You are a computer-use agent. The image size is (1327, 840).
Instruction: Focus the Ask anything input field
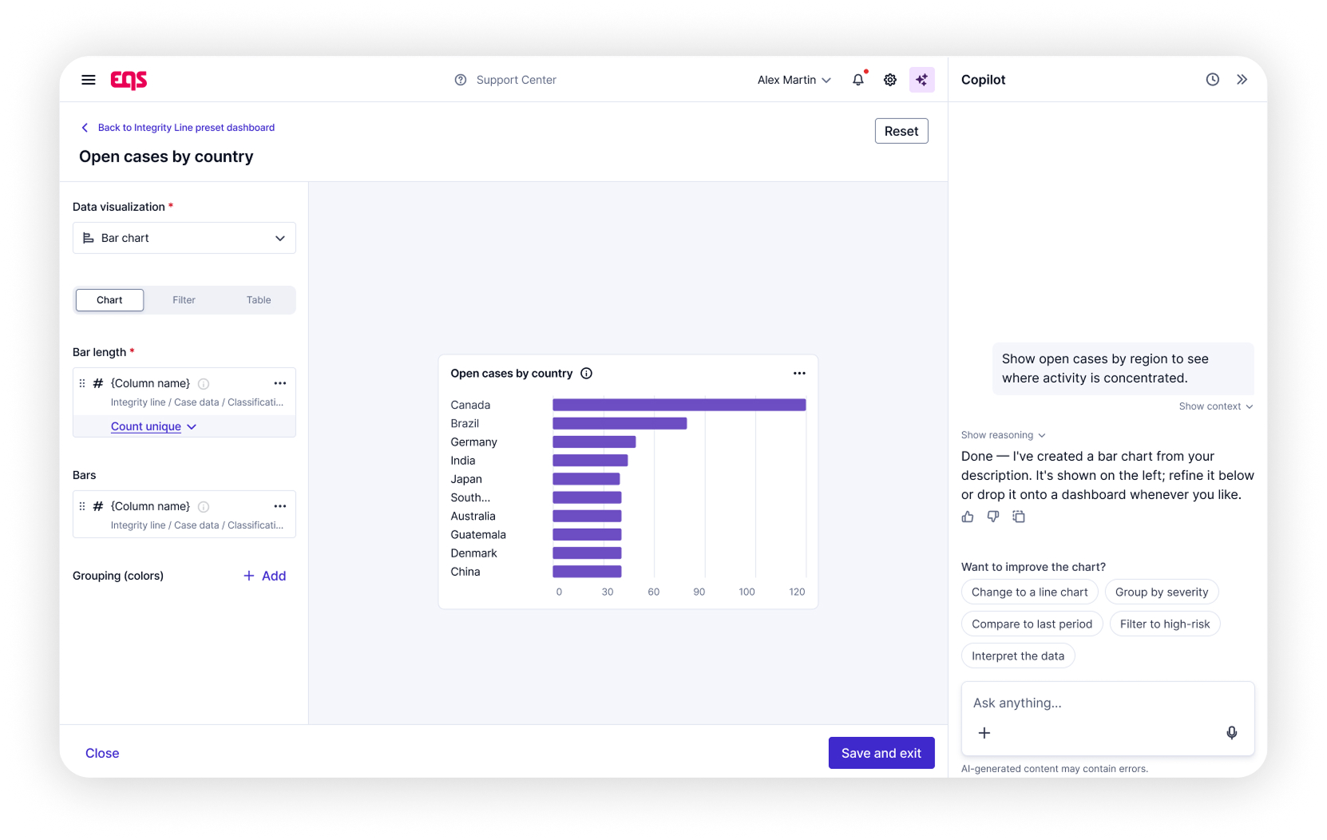(x=1107, y=703)
